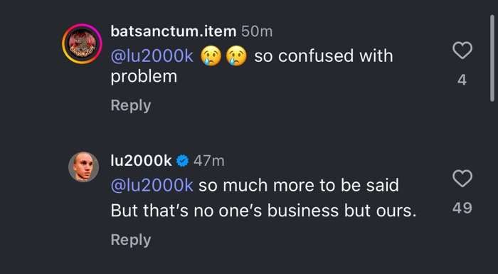This screenshot has height=274, width=498.
Task: View the 4 likes count on first comment
Action: pyautogui.click(x=462, y=80)
